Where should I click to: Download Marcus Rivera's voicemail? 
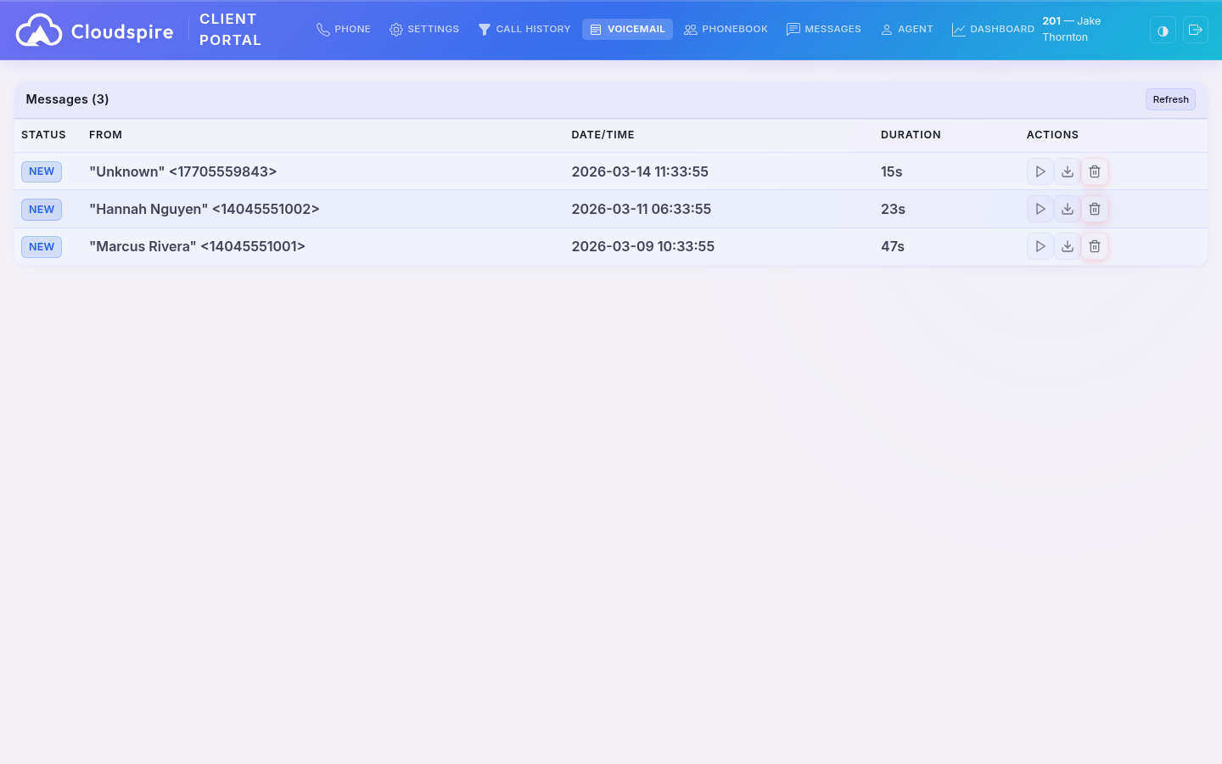1067,246
